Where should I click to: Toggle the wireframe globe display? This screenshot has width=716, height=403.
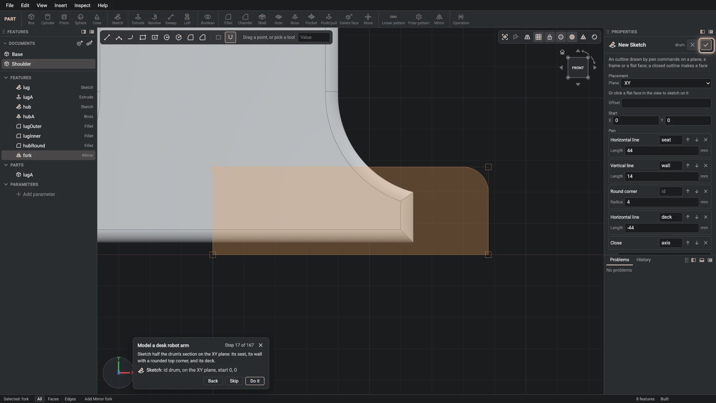[x=572, y=37]
